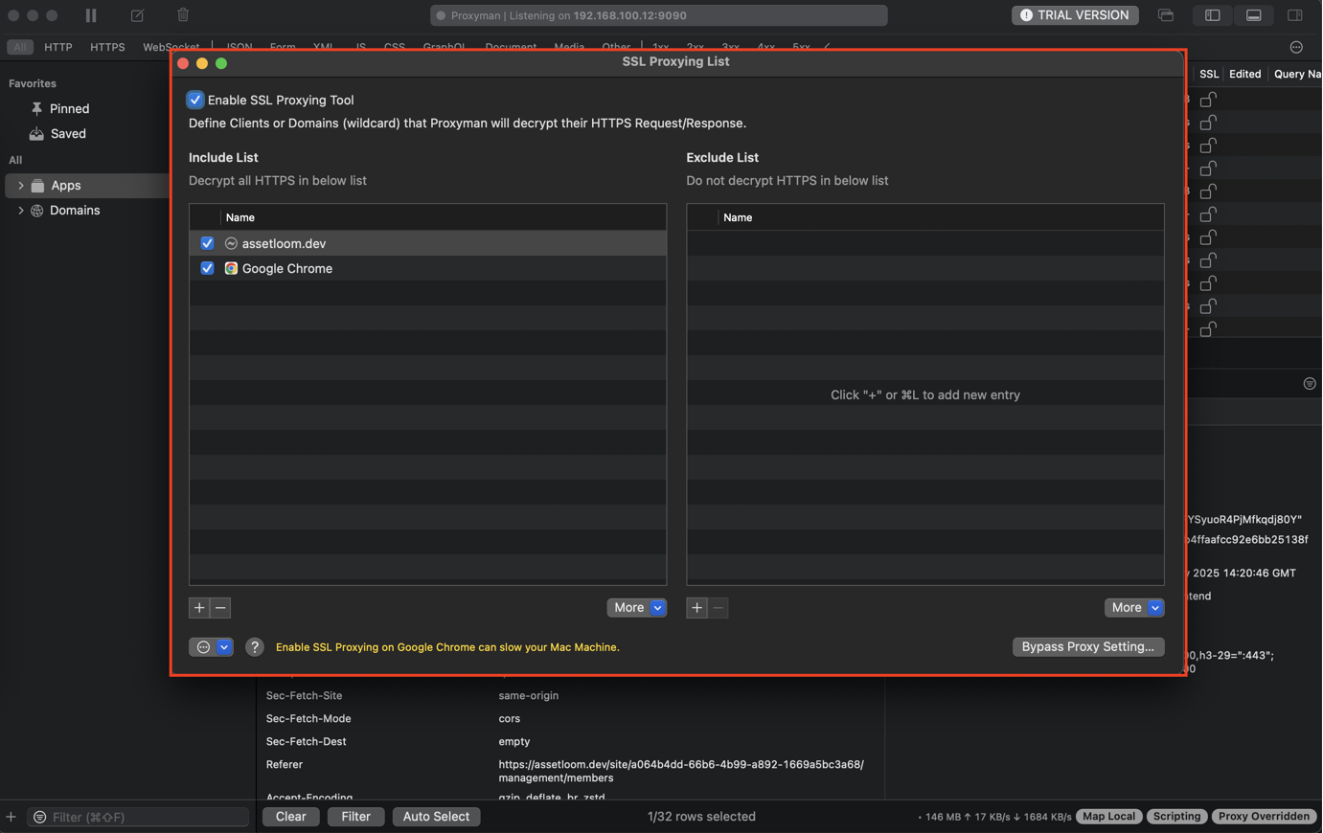Toggle the left sidebar panel icon

point(1212,15)
